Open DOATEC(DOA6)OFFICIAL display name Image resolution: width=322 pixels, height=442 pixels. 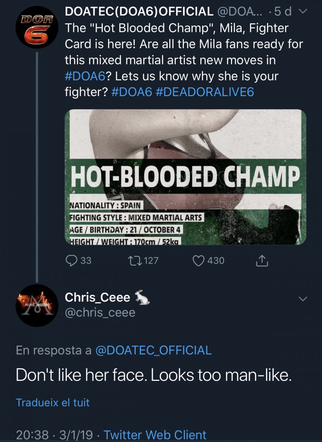pos(139,12)
